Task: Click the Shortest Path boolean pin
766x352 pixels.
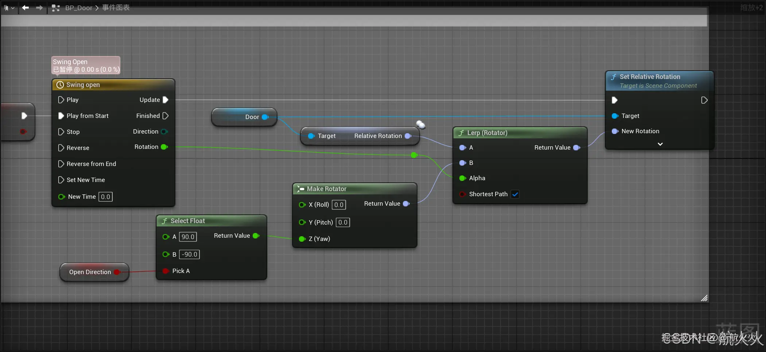Action: point(463,194)
